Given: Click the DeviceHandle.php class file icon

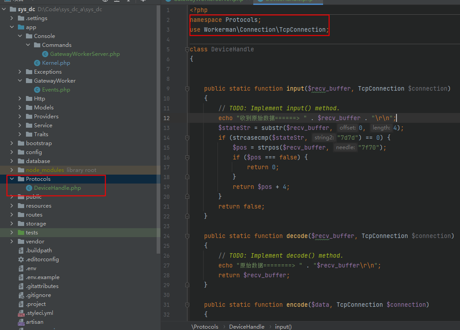Looking at the screenshot, I should point(29,188).
